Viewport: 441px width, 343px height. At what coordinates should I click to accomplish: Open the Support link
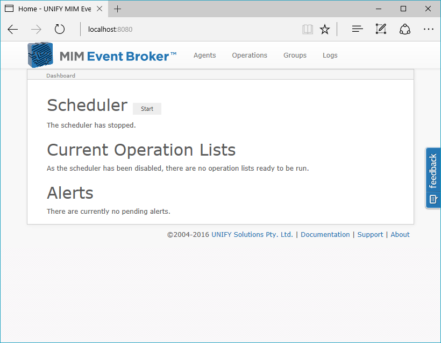[370, 235]
